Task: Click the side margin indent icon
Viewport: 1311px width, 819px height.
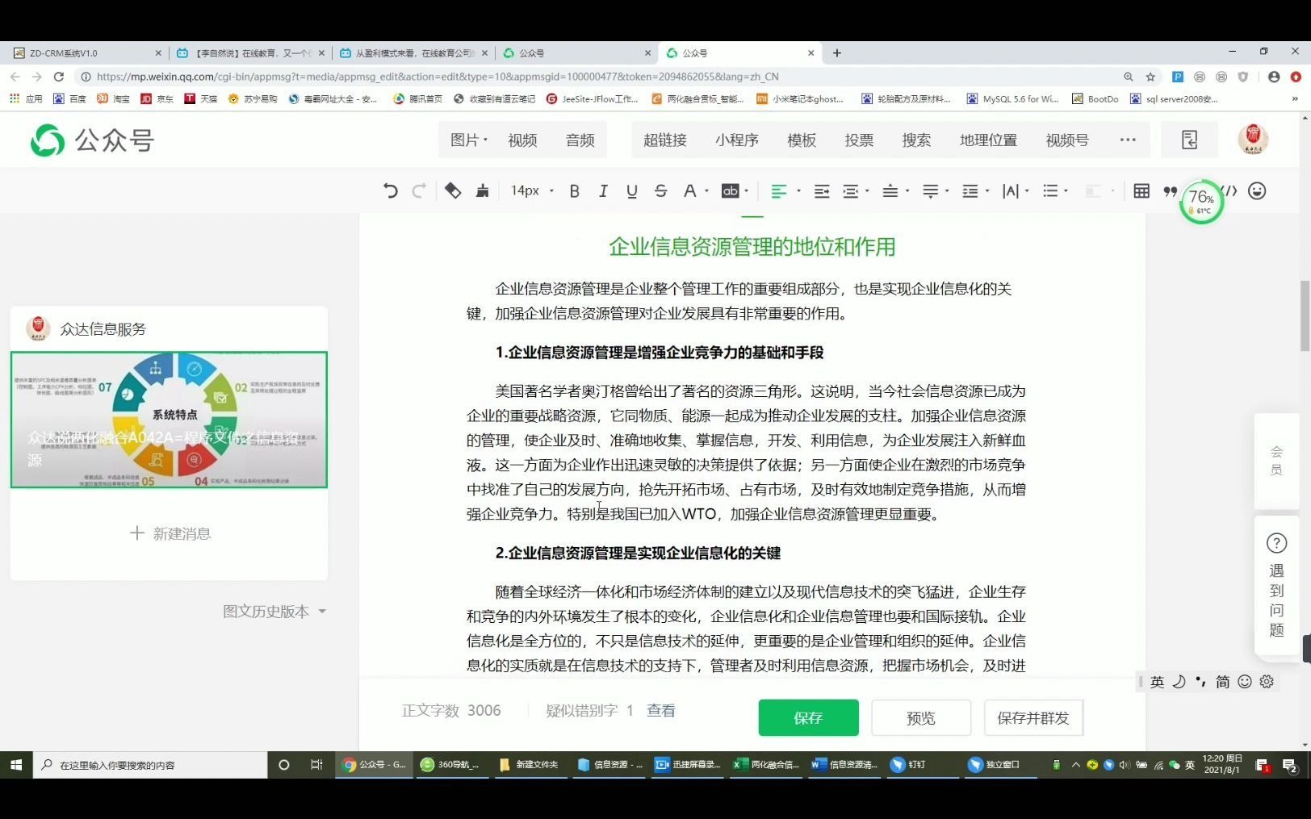Action: coord(850,191)
